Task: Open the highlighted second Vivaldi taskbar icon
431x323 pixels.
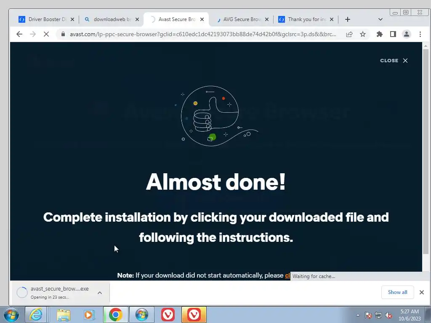Action: point(194,315)
